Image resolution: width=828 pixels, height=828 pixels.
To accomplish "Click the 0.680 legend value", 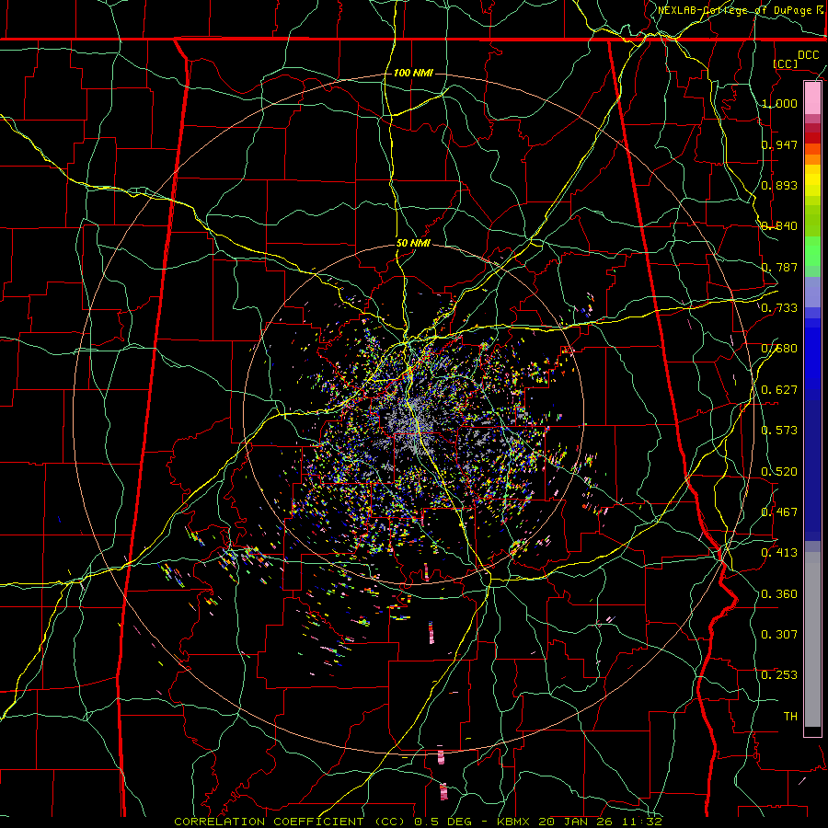I will point(779,349).
